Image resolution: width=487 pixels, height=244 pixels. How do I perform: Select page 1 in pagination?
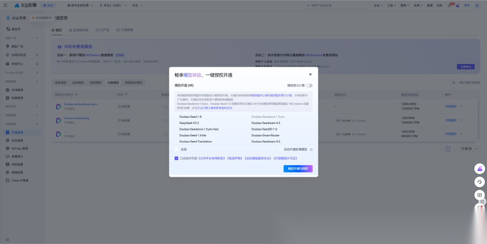[x=448, y=148]
